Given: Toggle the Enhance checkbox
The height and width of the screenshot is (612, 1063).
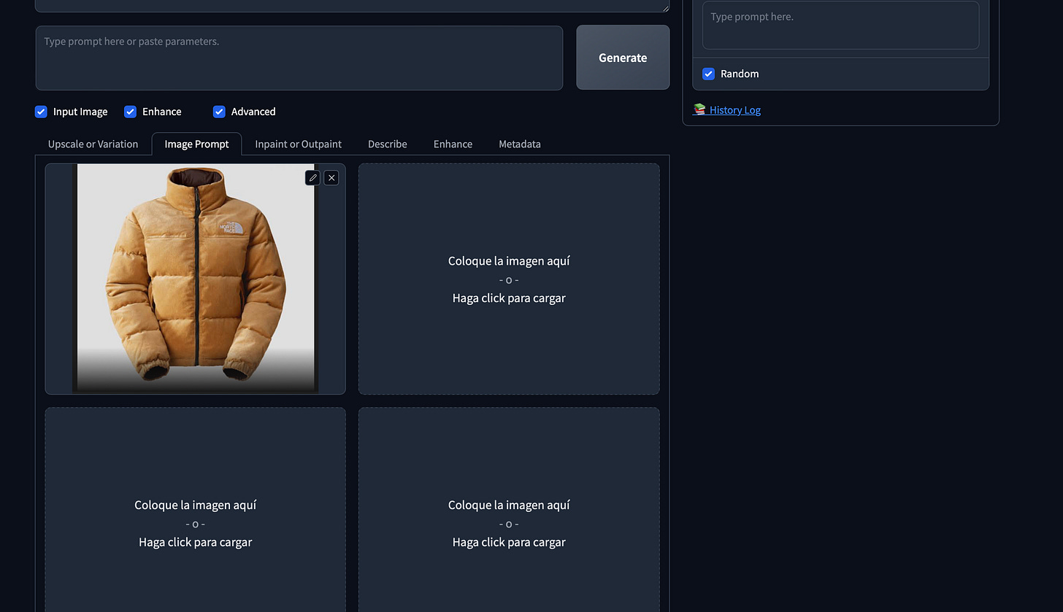Looking at the screenshot, I should tap(130, 112).
